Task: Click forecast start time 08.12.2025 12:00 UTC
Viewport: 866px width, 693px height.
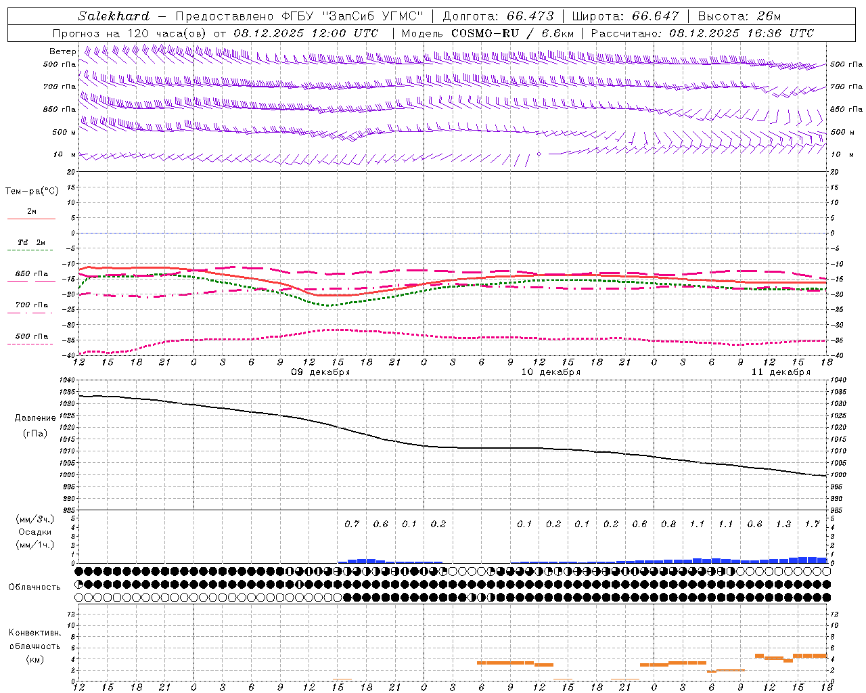Action: (x=306, y=33)
